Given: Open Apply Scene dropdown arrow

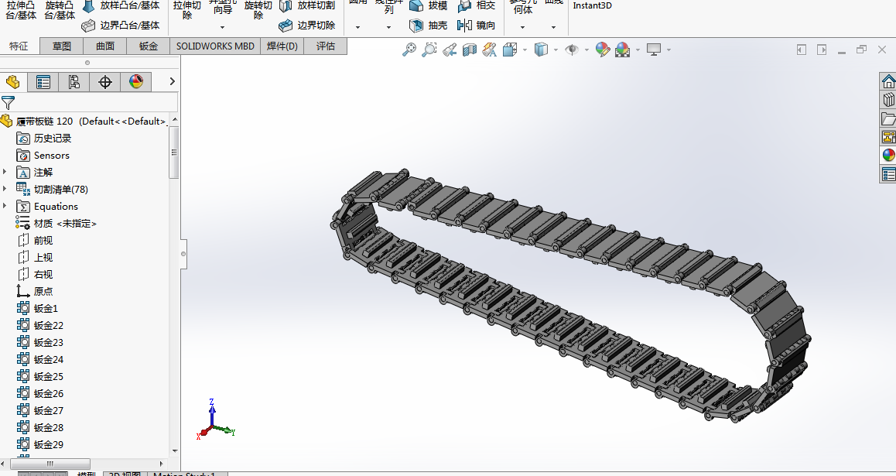Looking at the screenshot, I should [638, 50].
